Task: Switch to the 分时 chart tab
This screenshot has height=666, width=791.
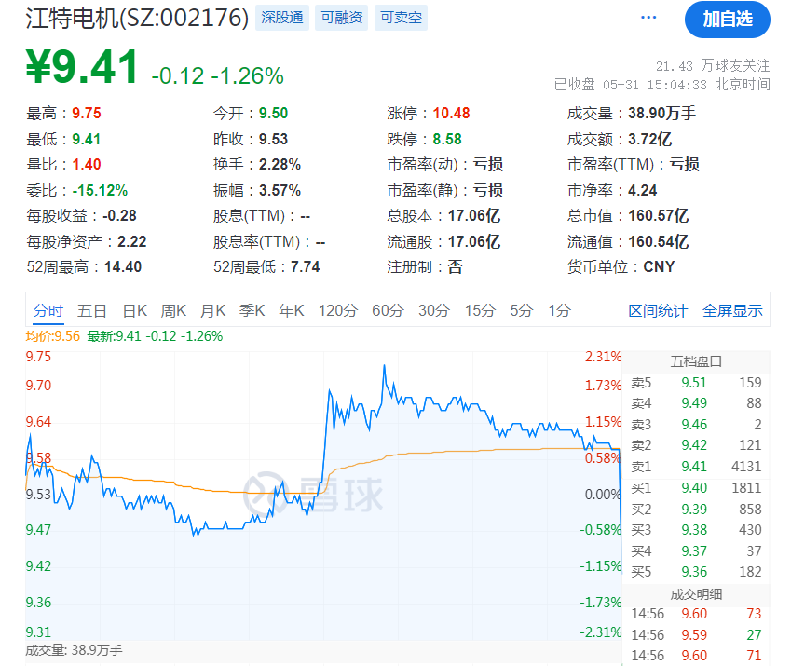Action: click(x=48, y=310)
